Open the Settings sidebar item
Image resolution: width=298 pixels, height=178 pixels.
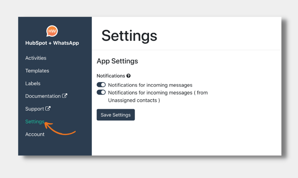pyautogui.click(x=35, y=122)
